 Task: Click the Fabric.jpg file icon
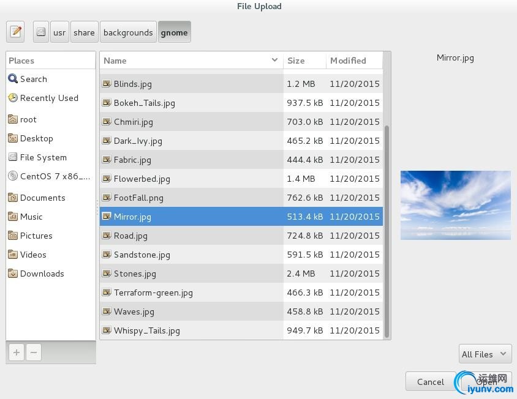pyautogui.click(x=107, y=160)
